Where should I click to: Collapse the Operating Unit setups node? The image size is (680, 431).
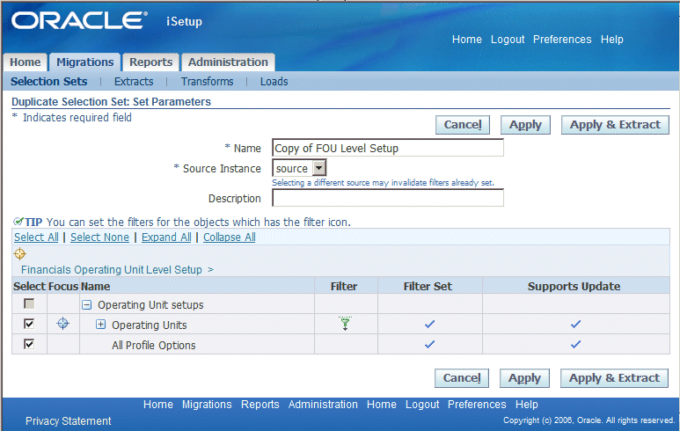pyautogui.click(x=87, y=305)
